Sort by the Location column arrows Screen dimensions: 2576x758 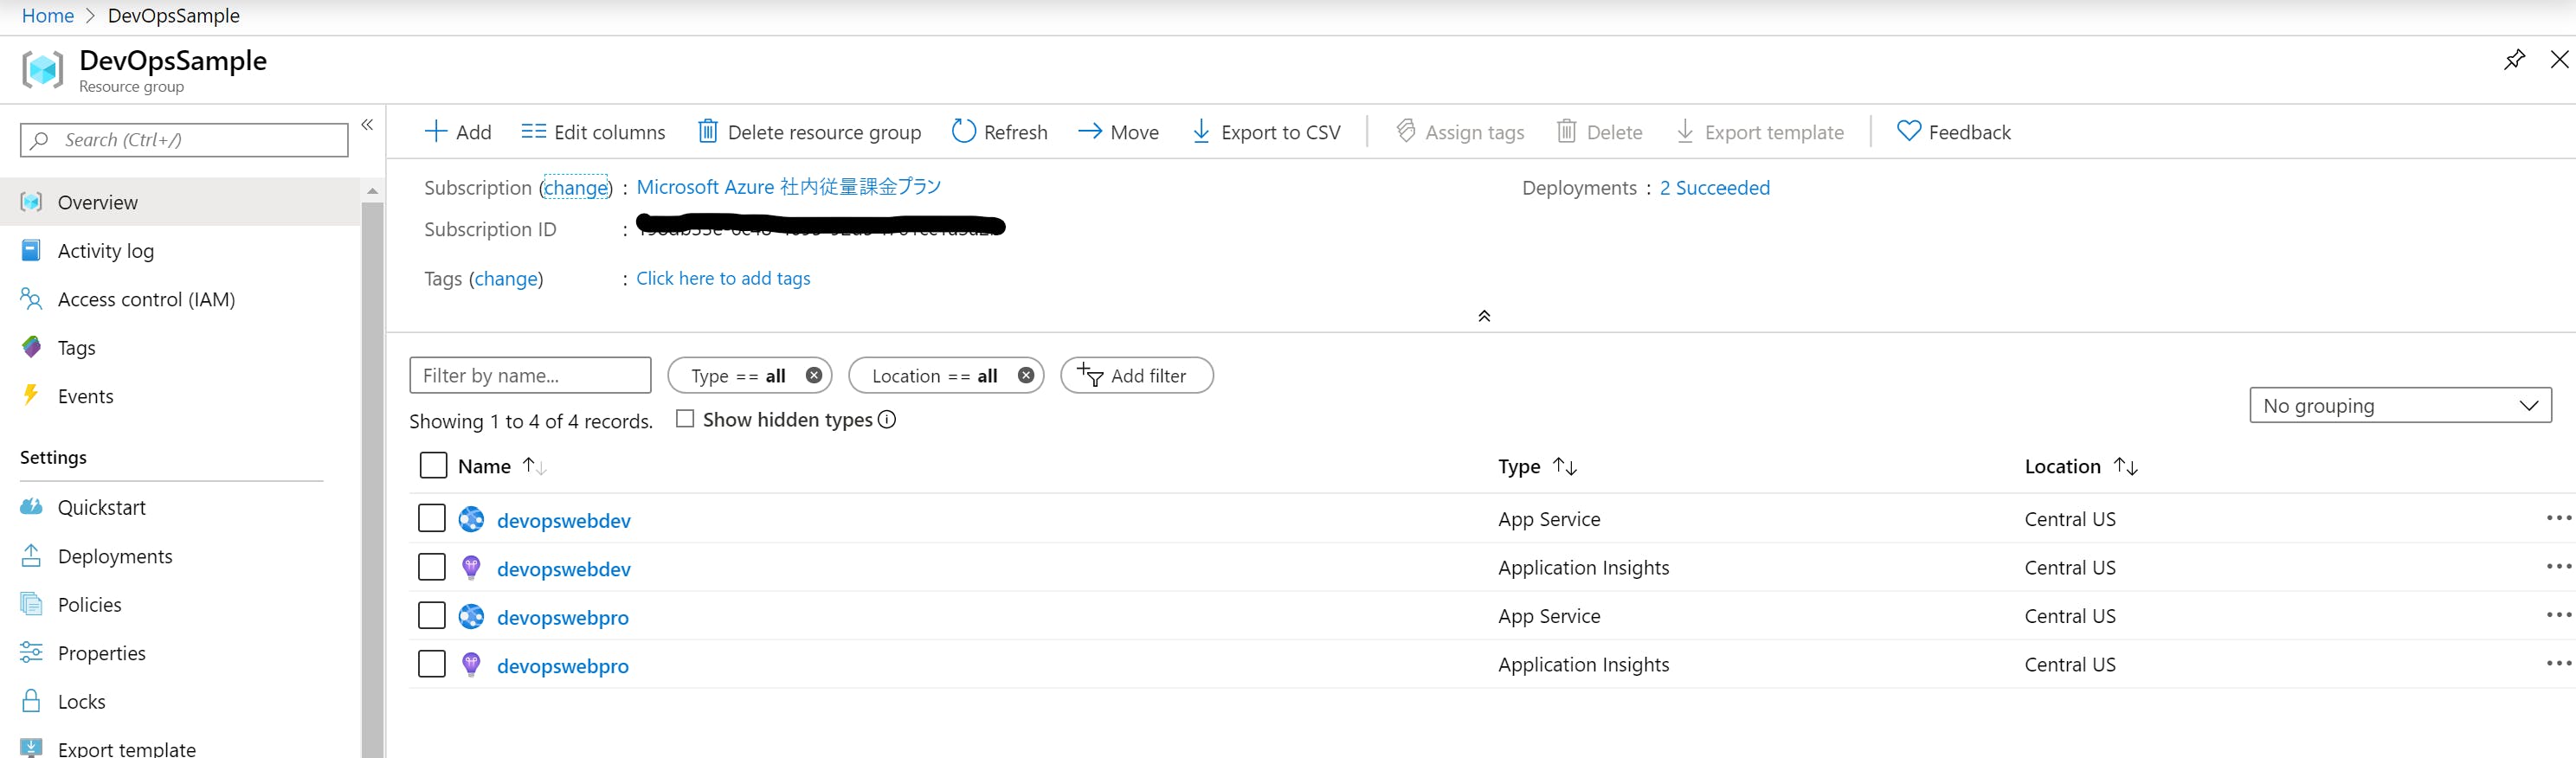2126,466
